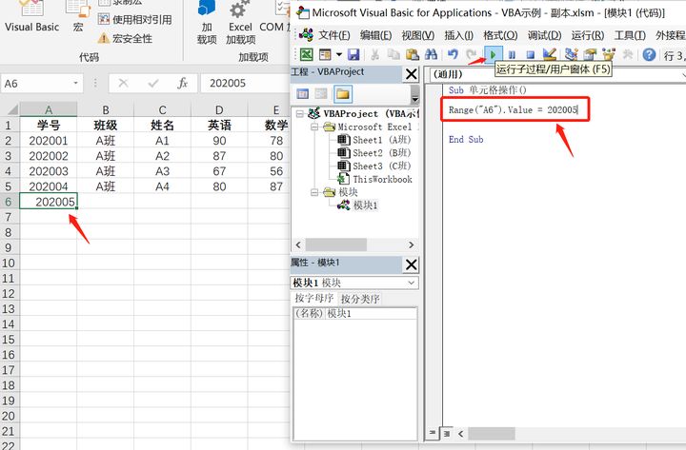Redo the last undone edit in VBA editor
The height and width of the screenshot is (450, 686).
[x=472, y=54]
